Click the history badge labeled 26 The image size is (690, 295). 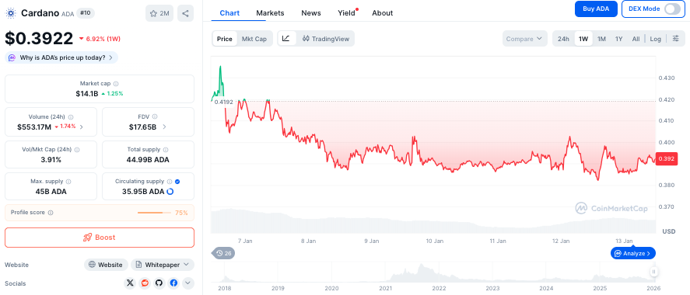(223, 253)
